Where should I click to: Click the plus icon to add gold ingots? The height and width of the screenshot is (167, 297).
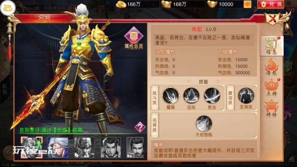pos(247,4)
